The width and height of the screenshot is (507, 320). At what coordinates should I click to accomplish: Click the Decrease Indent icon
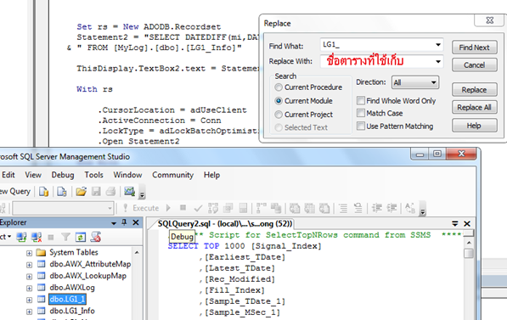coord(377,208)
